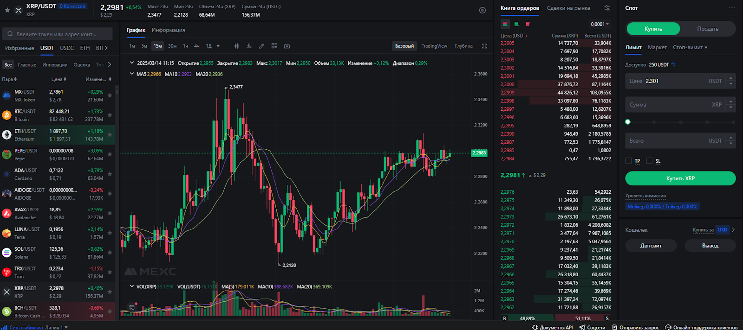Enable the SL stop-loss checkbox
Viewport: 743px width, 330px height.
649,161
